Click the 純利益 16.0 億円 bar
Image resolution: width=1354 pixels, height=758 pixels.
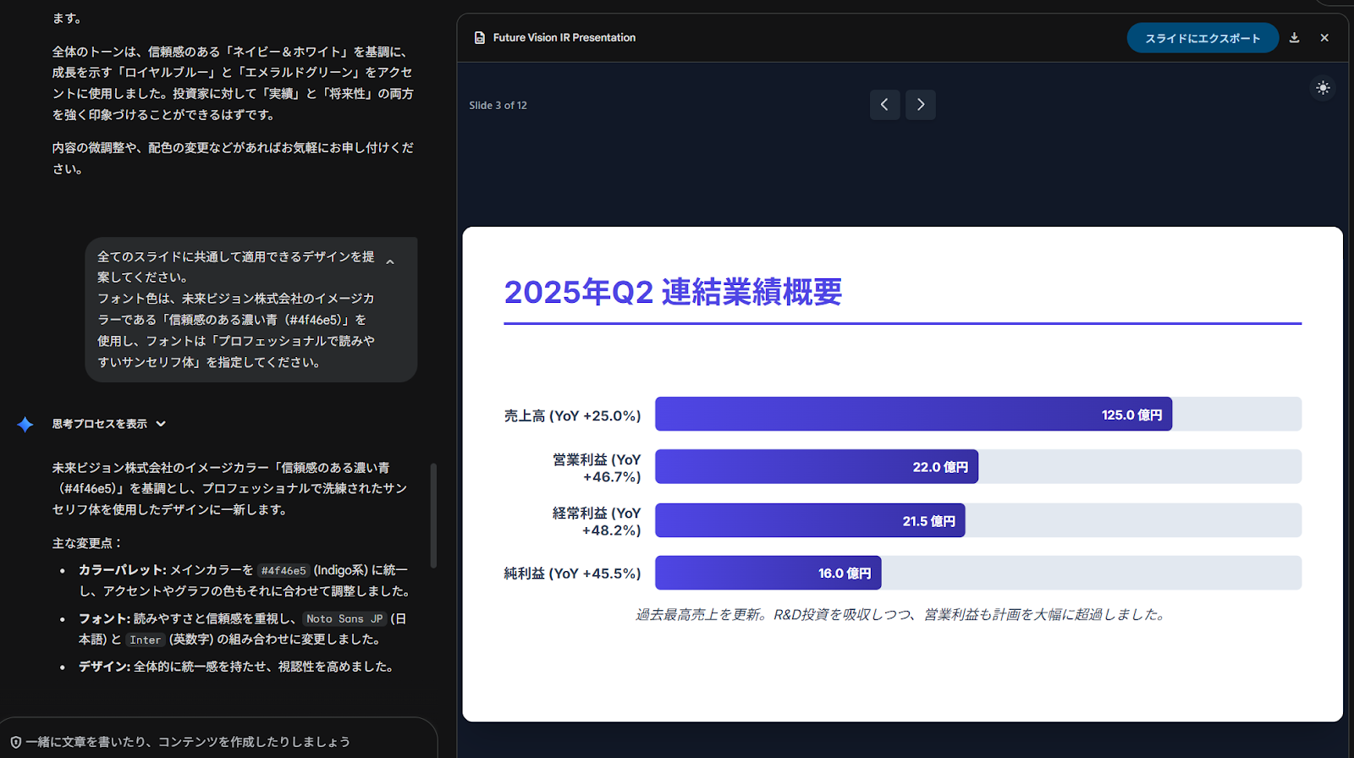pyautogui.click(x=768, y=573)
